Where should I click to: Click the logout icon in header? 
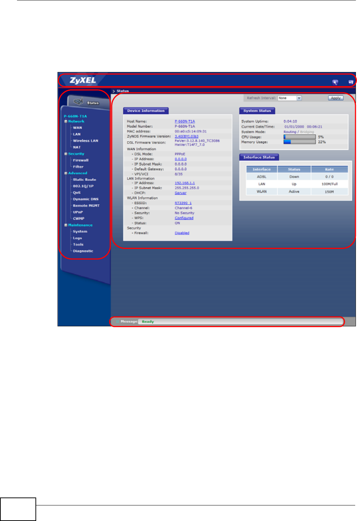point(350,82)
